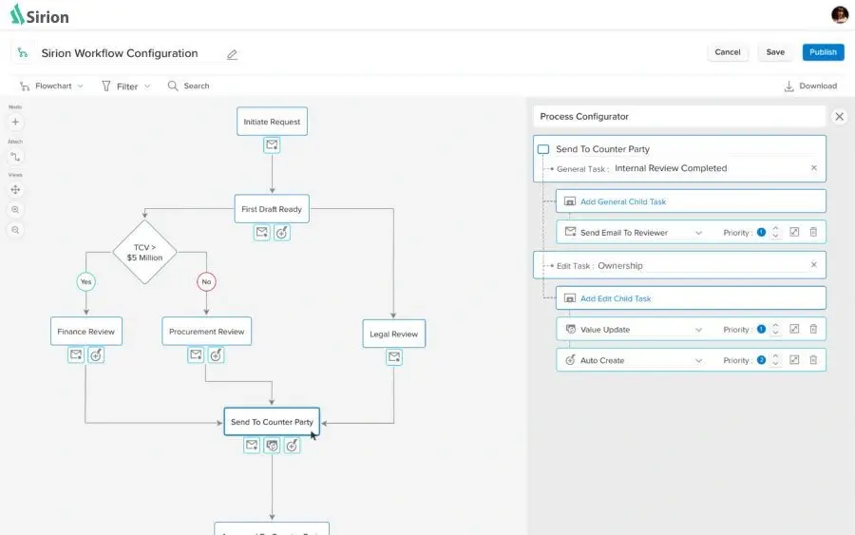The image size is (855, 535).
Task: Select the attach connector tool
Action: pyautogui.click(x=15, y=157)
